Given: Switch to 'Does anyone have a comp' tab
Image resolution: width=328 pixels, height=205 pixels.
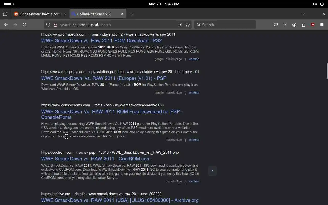Looking at the screenshot, I should point(40,14).
